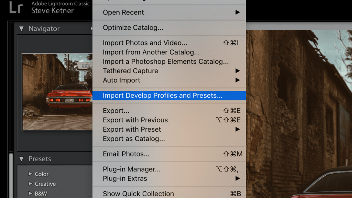Image resolution: width=352 pixels, height=198 pixels.
Task: Choose Import Photos and Video
Action: (x=145, y=43)
